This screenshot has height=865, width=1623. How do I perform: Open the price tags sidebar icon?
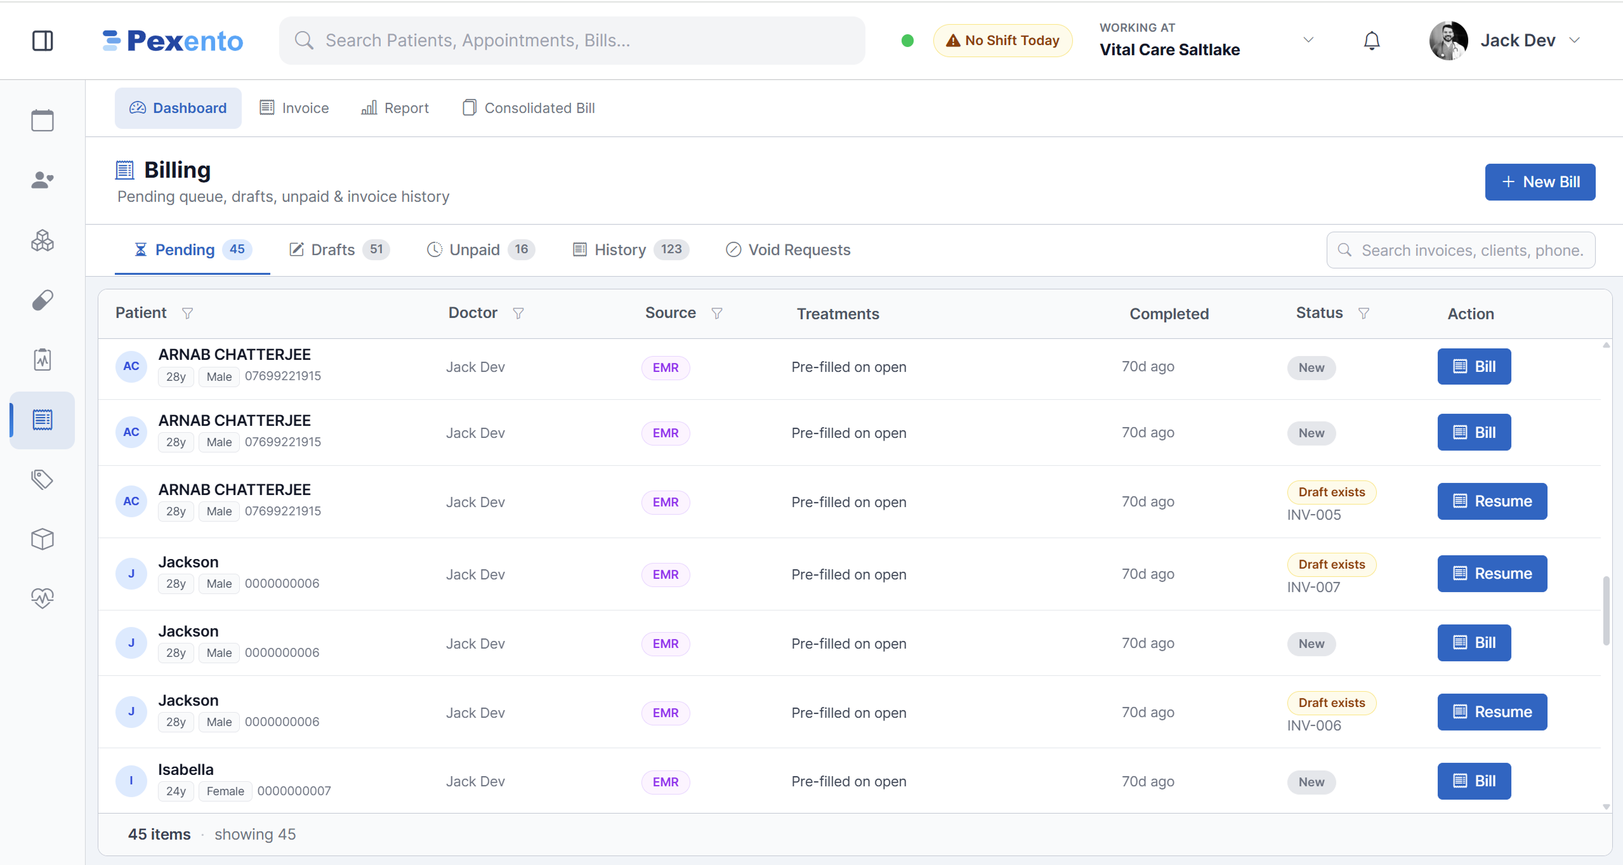(x=43, y=479)
